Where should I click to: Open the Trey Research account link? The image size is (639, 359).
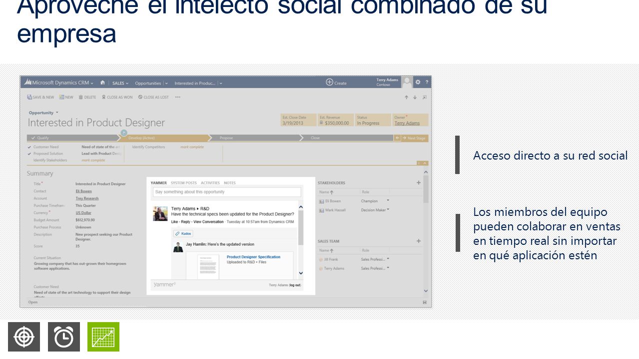point(87,198)
